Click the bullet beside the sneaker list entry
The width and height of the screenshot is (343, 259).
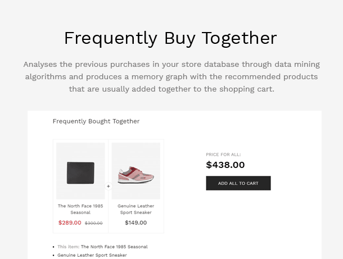pos(53,255)
